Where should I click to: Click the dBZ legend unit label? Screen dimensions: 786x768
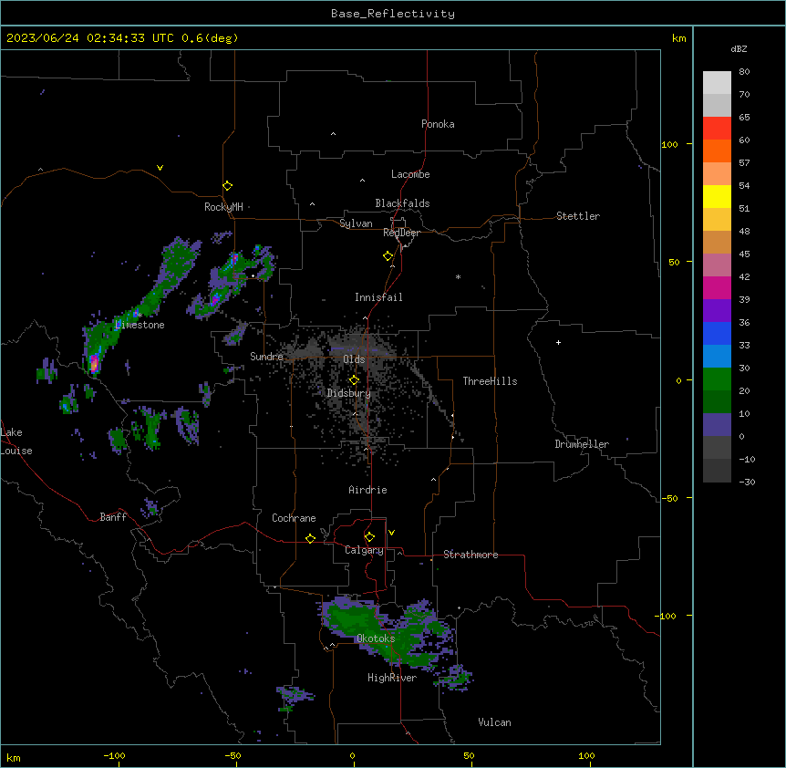[x=739, y=48]
